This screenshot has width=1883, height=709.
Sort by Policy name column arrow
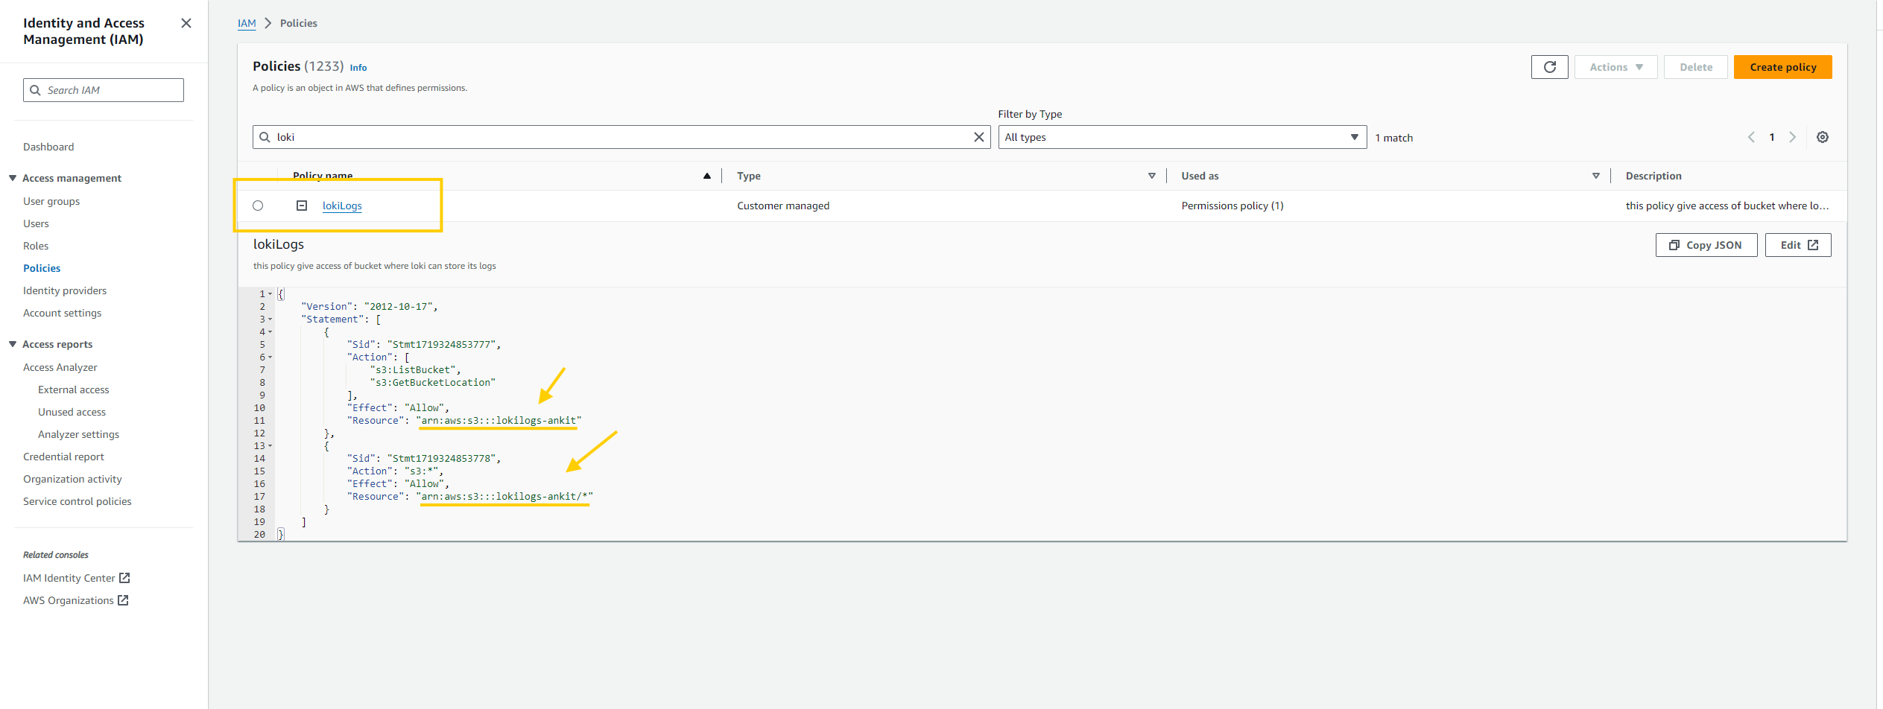(707, 176)
